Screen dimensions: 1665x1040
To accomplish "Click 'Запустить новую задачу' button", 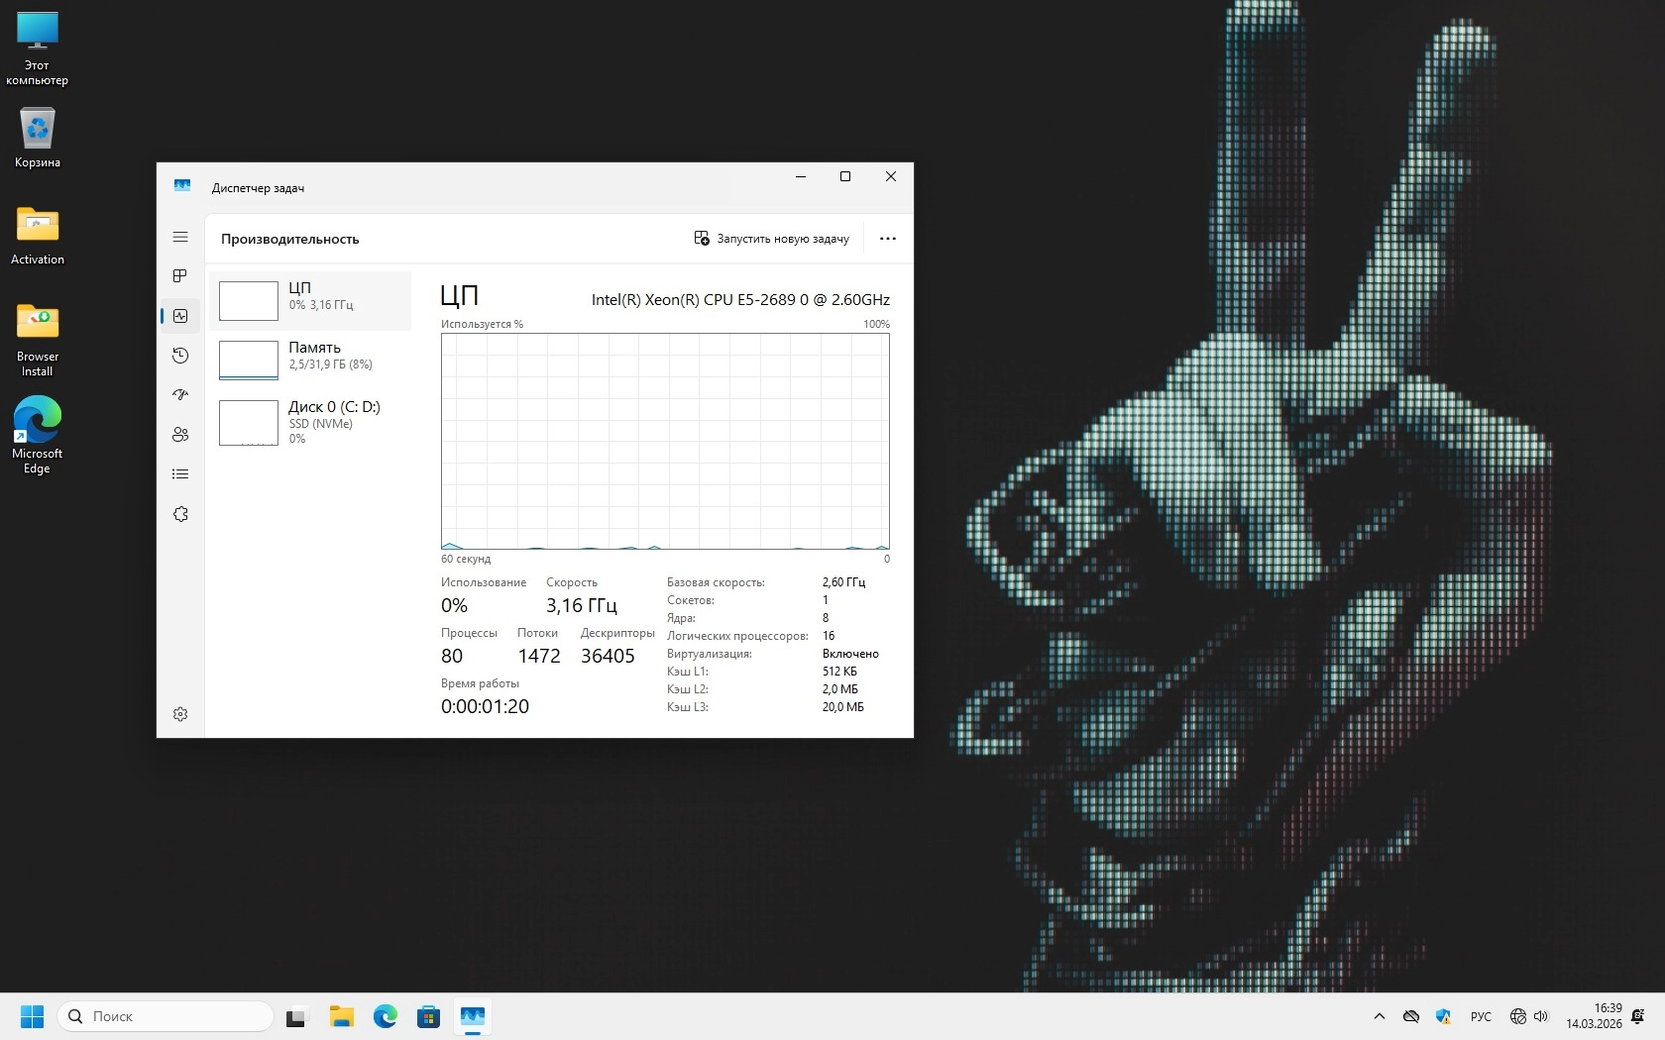I will (x=772, y=239).
